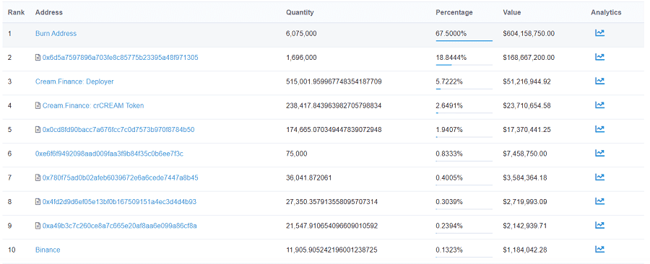Screen dimensions: 650x264
Task: Open analytics chart for rank 7 holder
Action: click(x=599, y=177)
